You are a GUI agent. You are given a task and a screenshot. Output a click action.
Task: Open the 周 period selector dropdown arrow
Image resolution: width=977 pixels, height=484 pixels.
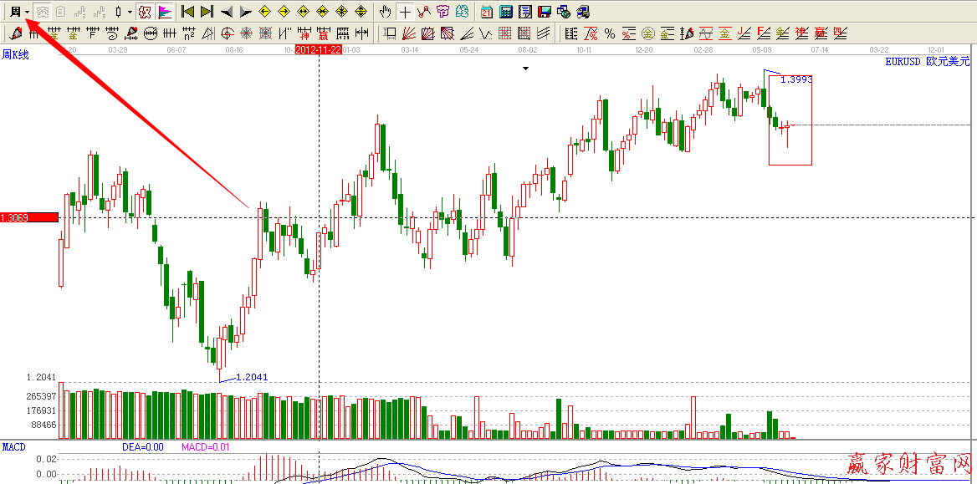(x=27, y=12)
